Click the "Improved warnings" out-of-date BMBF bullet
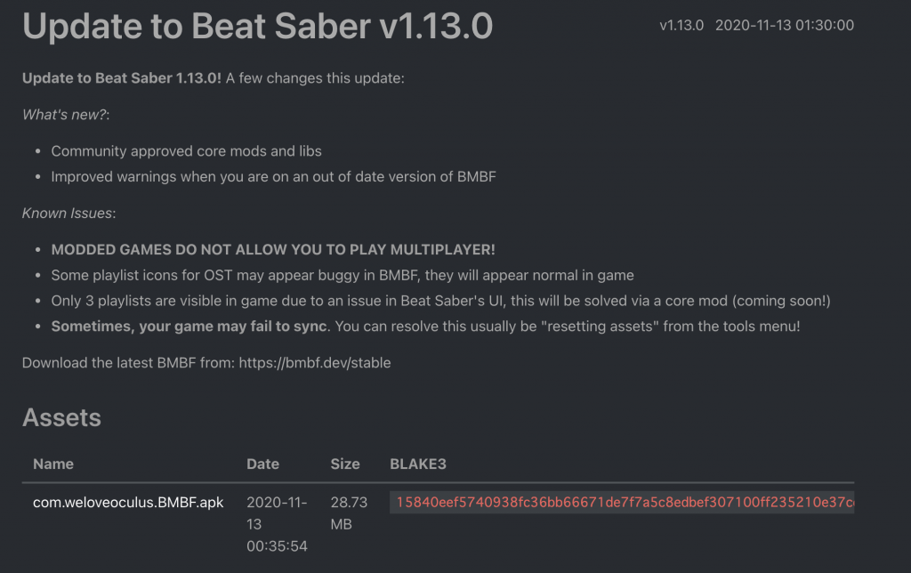Image resolution: width=911 pixels, height=573 pixels. tap(274, 177)
